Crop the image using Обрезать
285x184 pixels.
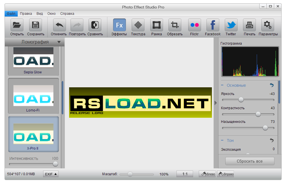(x=175, y=25)
